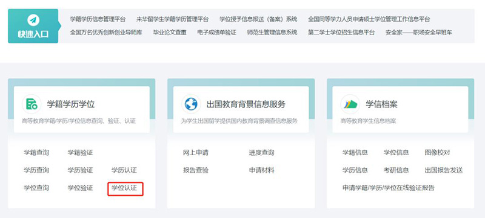Open 报告查验 link
485x218 pixels.
point(196,170)
